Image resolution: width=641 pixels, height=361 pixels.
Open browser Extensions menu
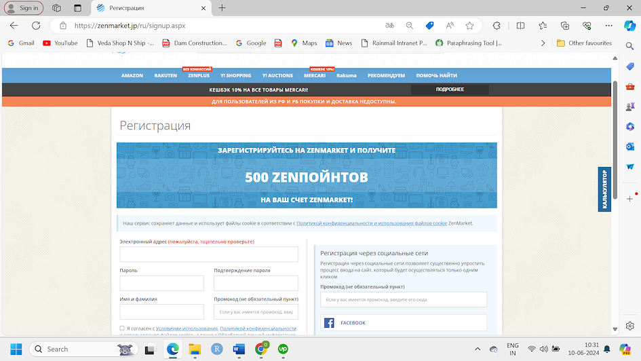coord(497,25)
